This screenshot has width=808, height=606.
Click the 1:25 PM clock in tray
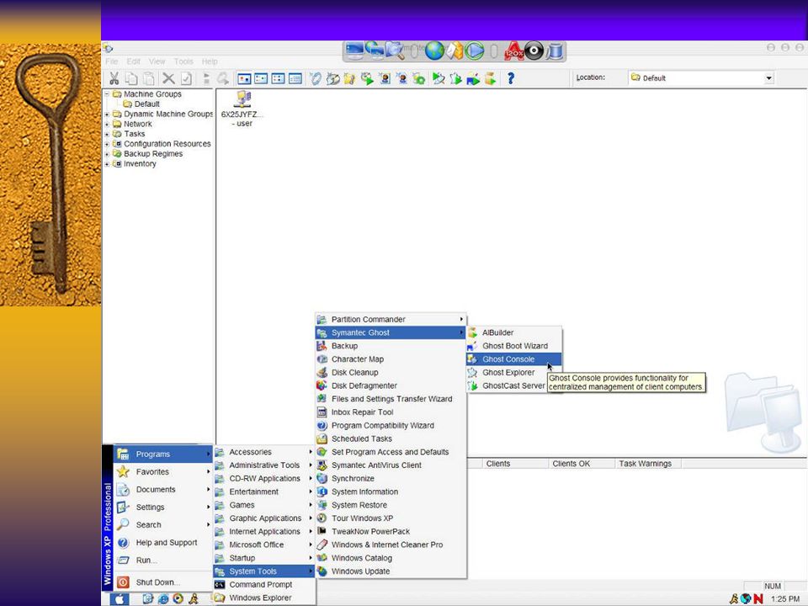[784, 598]
